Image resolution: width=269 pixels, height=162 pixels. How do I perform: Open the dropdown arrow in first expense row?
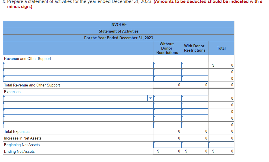click(x=150, y=98)
